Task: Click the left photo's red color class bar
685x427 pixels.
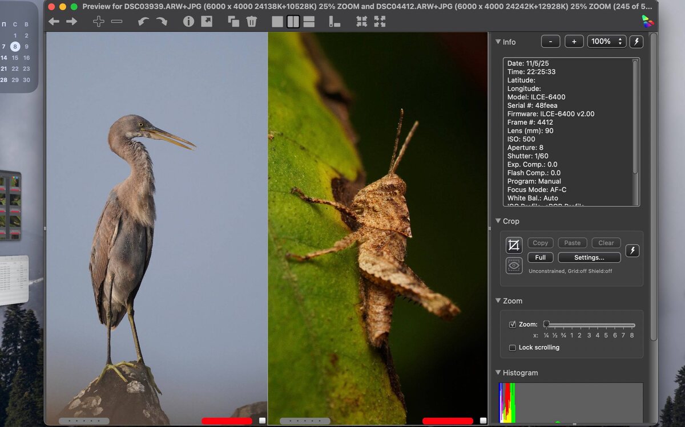Action: click(x=227, y=421)
